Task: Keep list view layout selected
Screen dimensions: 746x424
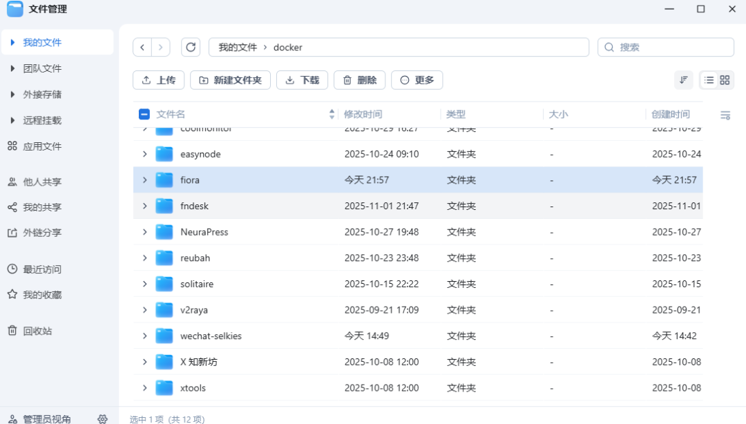Action: point(709,79)
